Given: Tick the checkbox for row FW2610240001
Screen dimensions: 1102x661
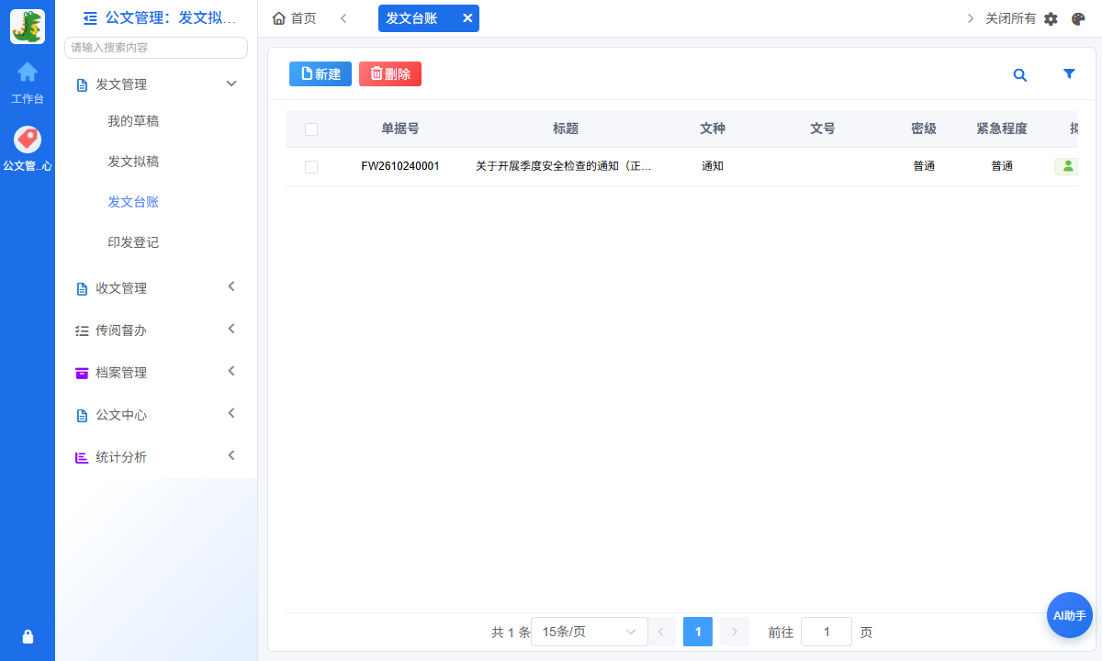Looking at the screenshot, I should (x=311, y=167).
